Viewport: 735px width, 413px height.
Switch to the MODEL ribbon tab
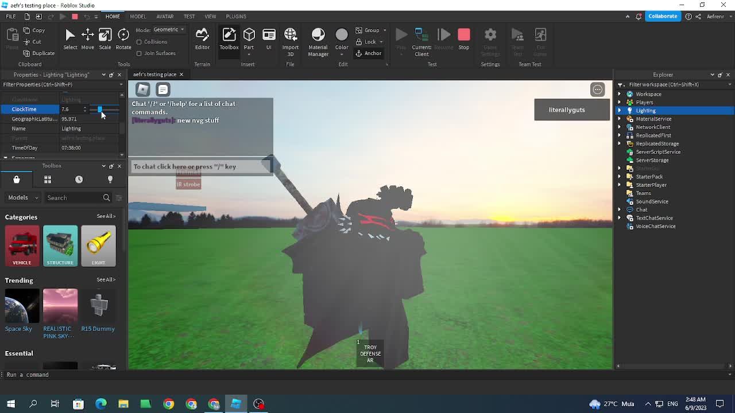click(x=138, y=16)
